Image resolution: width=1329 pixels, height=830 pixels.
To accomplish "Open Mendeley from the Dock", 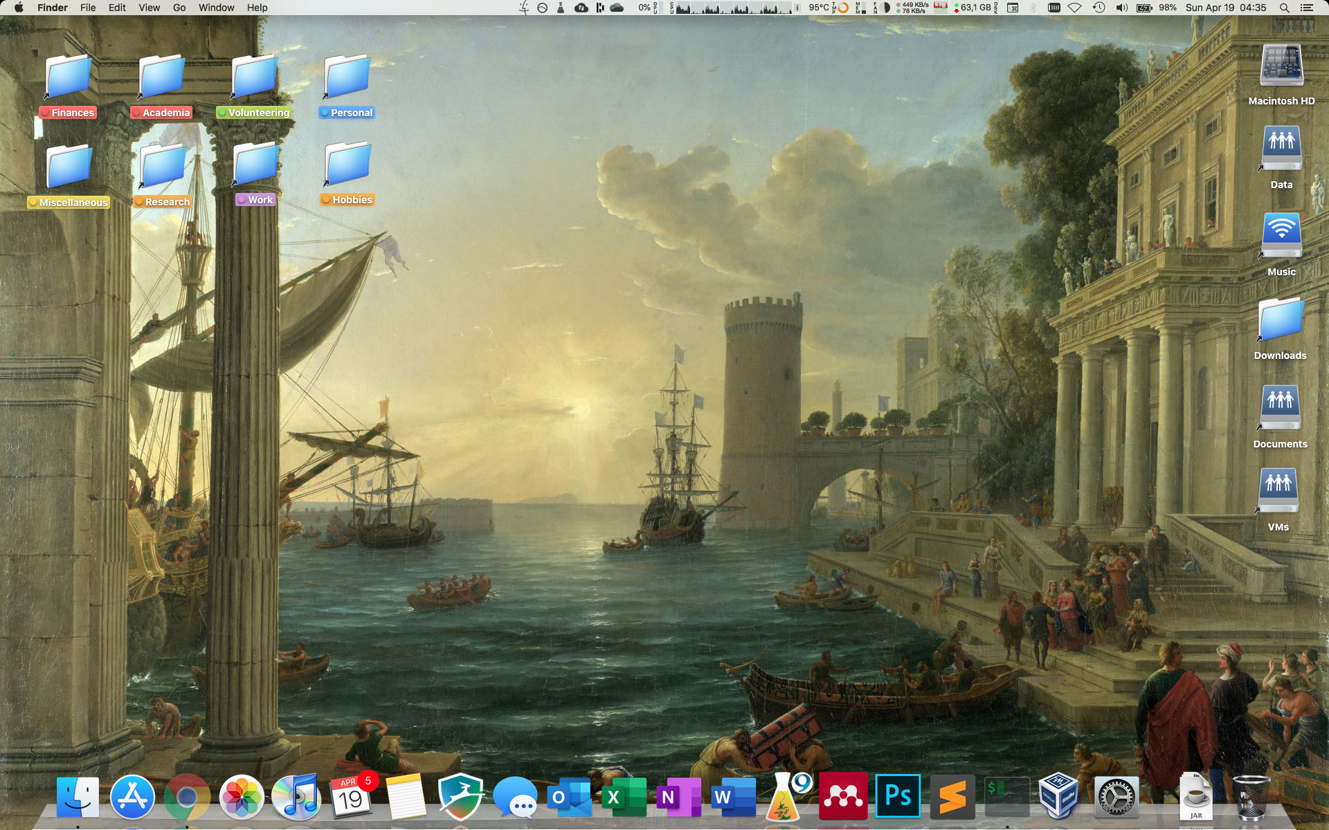I will click(842, 797).
